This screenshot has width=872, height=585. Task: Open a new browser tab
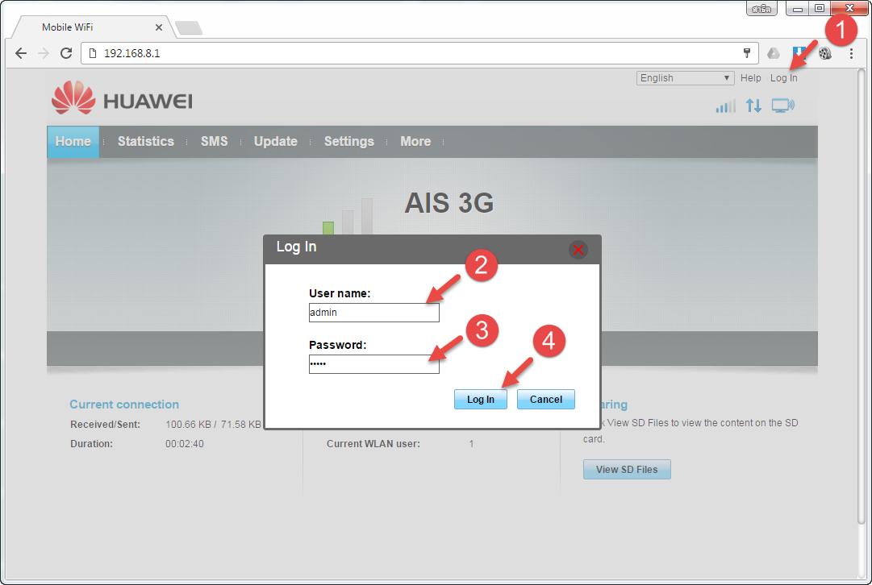[x=189, y=27]
